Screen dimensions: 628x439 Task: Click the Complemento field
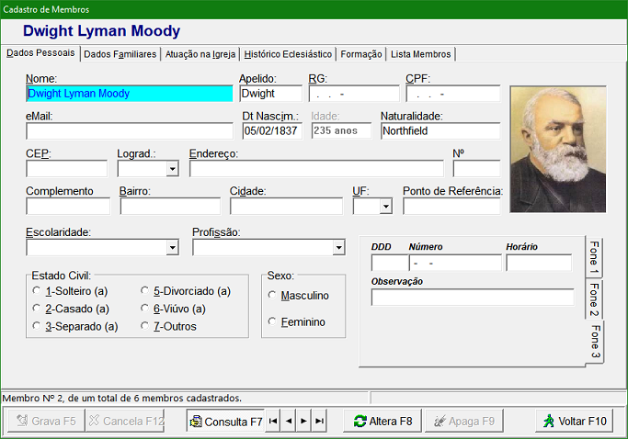click(68, 206)
